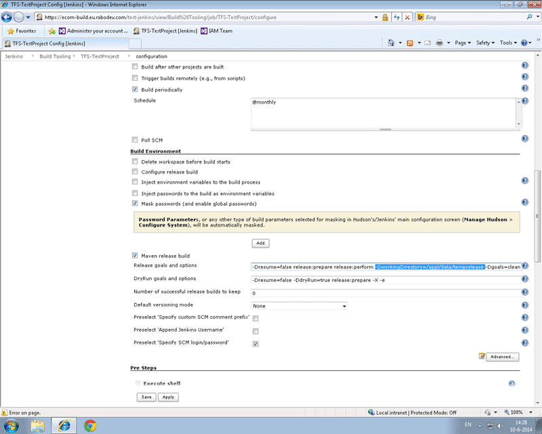Open help for Specify SCM login/password
This screenshot has height=434, width=542.
(x=524, y=343)
